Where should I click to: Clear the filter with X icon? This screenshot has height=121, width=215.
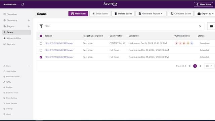click(200, 26)
